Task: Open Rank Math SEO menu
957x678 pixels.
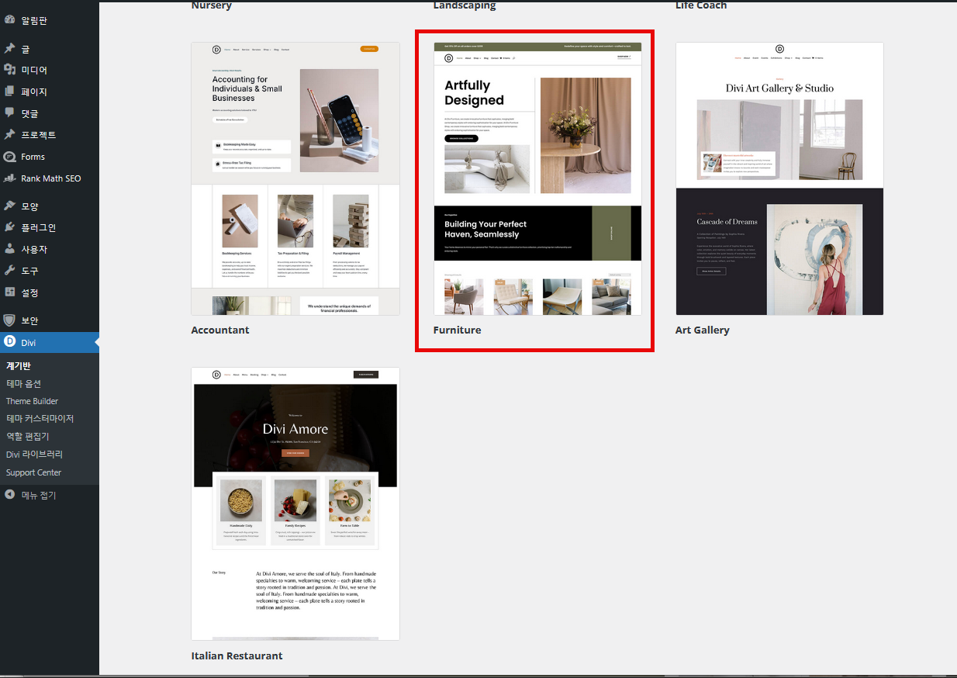Action: pos(50,178)
